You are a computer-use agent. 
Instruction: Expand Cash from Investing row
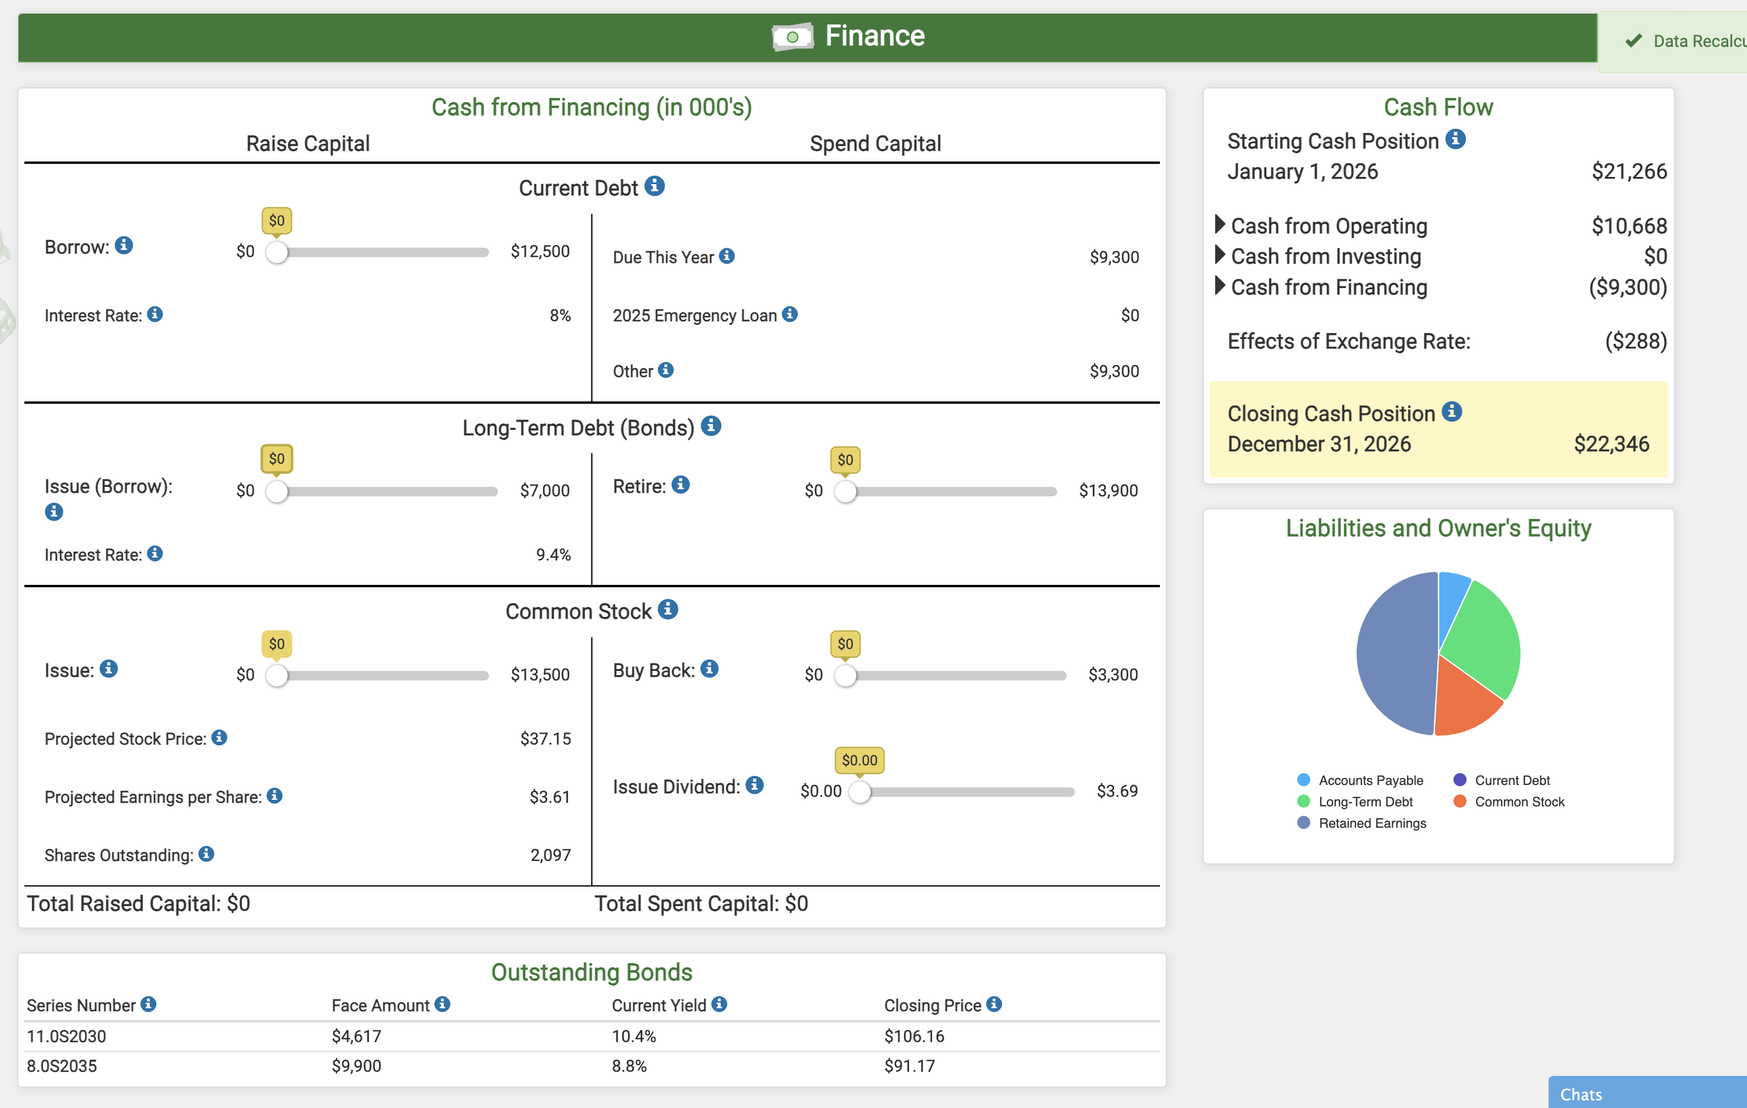tap(1221, 255)
